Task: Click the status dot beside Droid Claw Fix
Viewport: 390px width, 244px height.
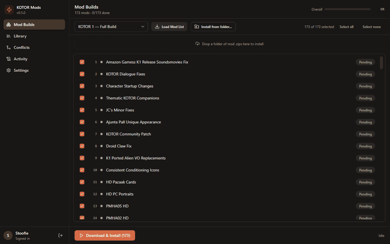Action: [101, 146]
